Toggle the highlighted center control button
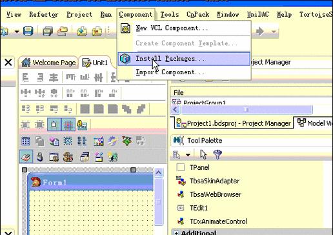This screenshot has height=235, width=333. 54,125
